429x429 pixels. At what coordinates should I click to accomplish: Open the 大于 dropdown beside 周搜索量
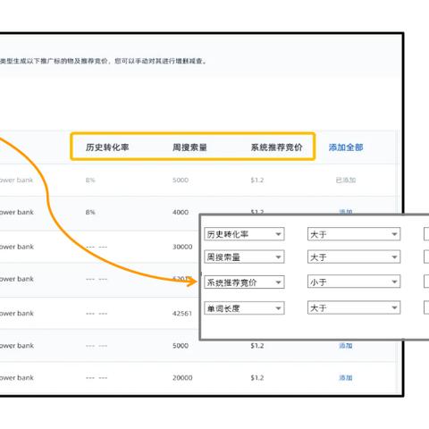pyautogui.click(x=354, y=257)
